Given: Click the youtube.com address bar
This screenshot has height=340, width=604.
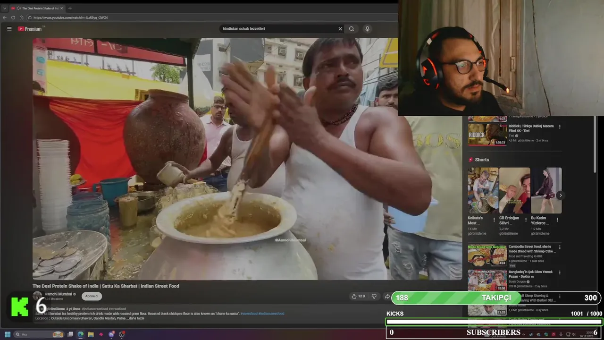Looking at the screenshot, I should coord(212,17).
